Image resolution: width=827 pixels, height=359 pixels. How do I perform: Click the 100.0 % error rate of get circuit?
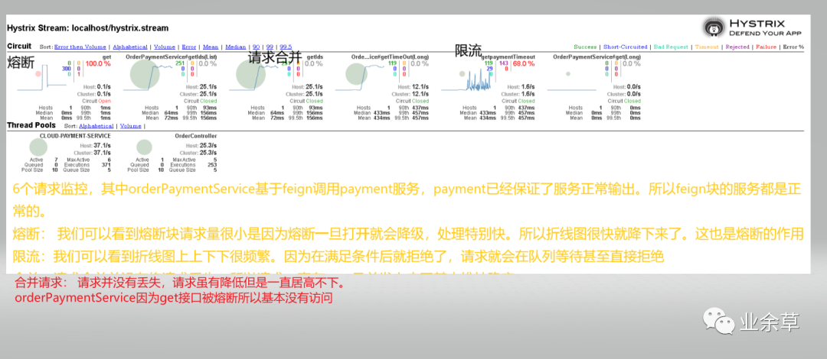coord(98,63)
